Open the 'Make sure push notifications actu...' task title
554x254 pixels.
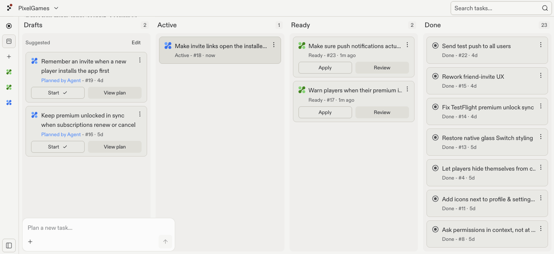click(x=355, y=46)
